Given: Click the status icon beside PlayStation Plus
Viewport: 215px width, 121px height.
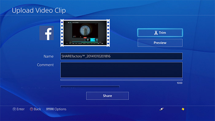Looking at the screenshot, I should [162, 109].
